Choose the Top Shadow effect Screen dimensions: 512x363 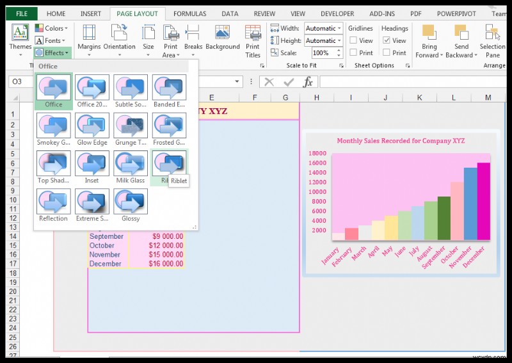coord(54,167)
